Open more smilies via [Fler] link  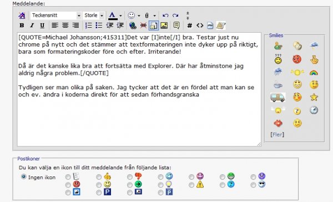(x=277, y=134)
